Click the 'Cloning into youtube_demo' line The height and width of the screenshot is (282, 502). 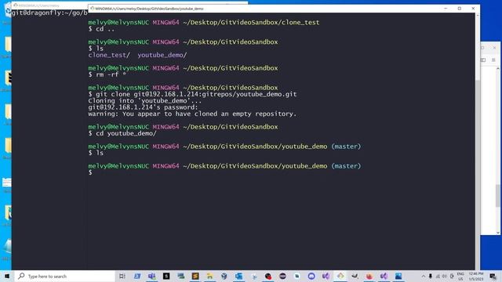pos(145,101)
